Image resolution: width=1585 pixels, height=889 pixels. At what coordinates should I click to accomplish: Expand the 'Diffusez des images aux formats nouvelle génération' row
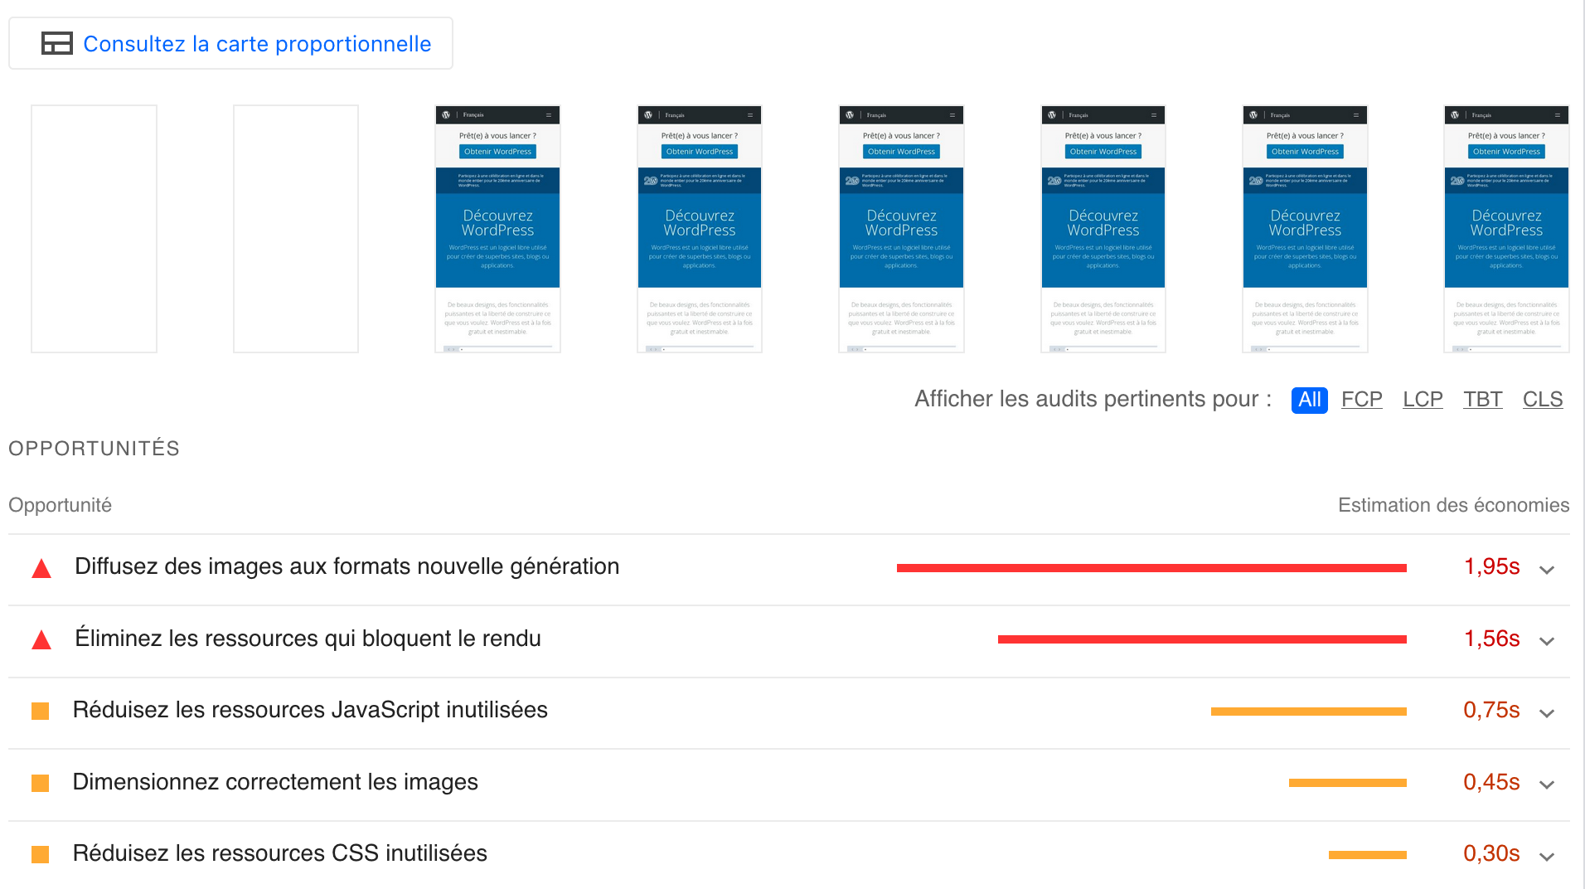pyautogui.click(x=1547, y=570)
